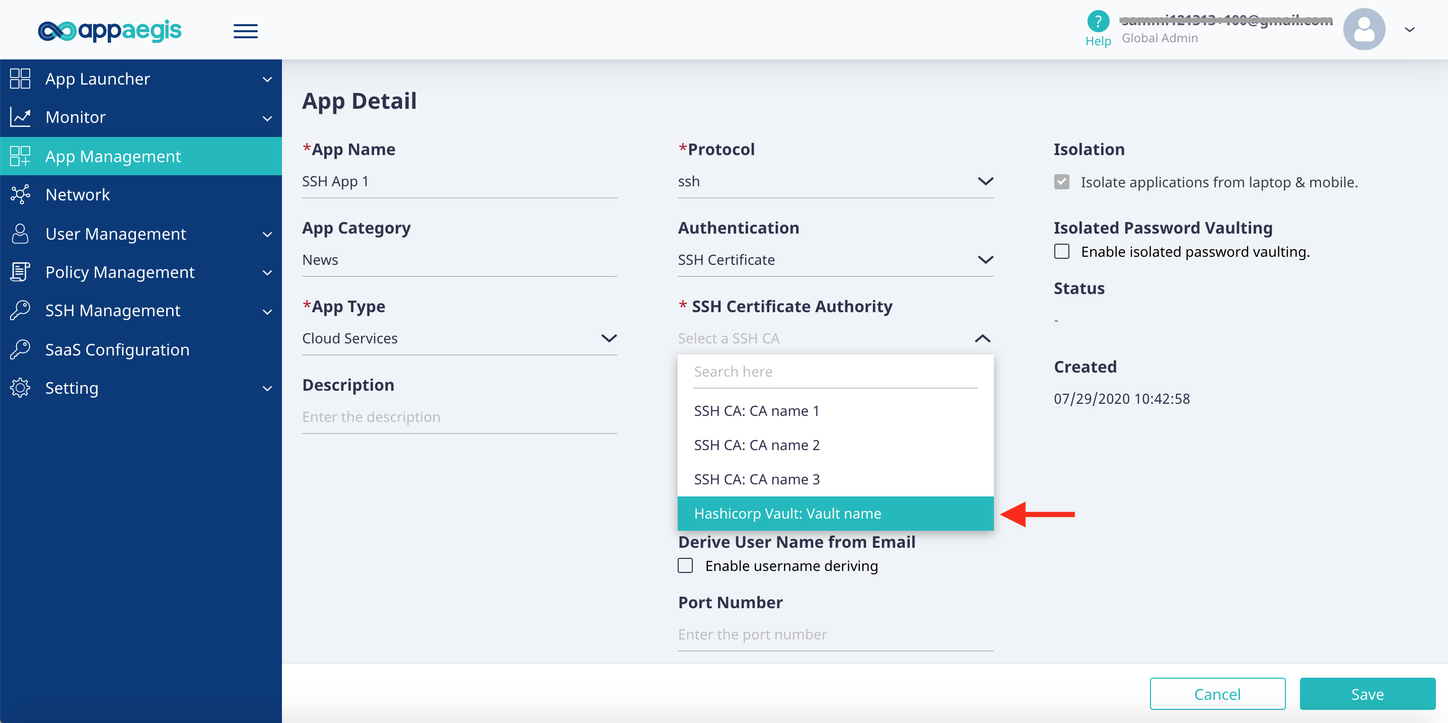Expand App Launcher submenu chevron
The width and height of the screenshot is (1448, 723).
267,79
